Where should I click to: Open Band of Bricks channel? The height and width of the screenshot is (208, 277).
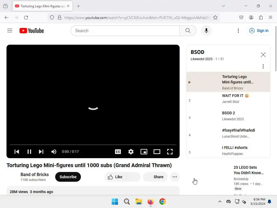(35, 174)
